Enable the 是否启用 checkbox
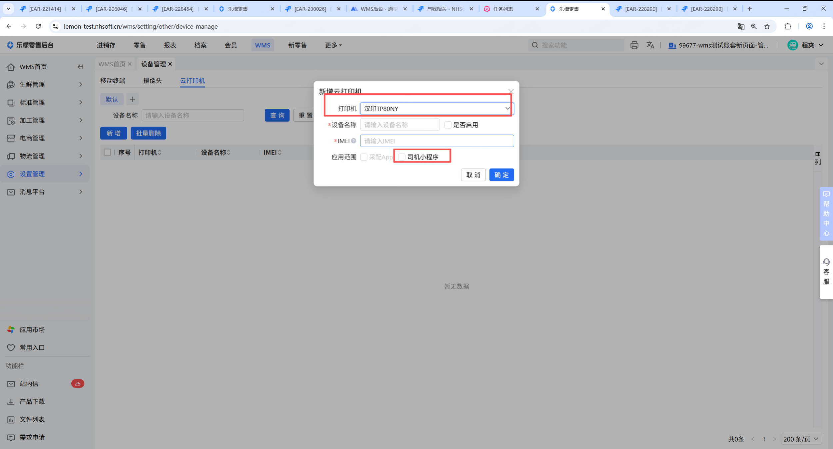This screenshot has height=449, width=833. point(448,125)
